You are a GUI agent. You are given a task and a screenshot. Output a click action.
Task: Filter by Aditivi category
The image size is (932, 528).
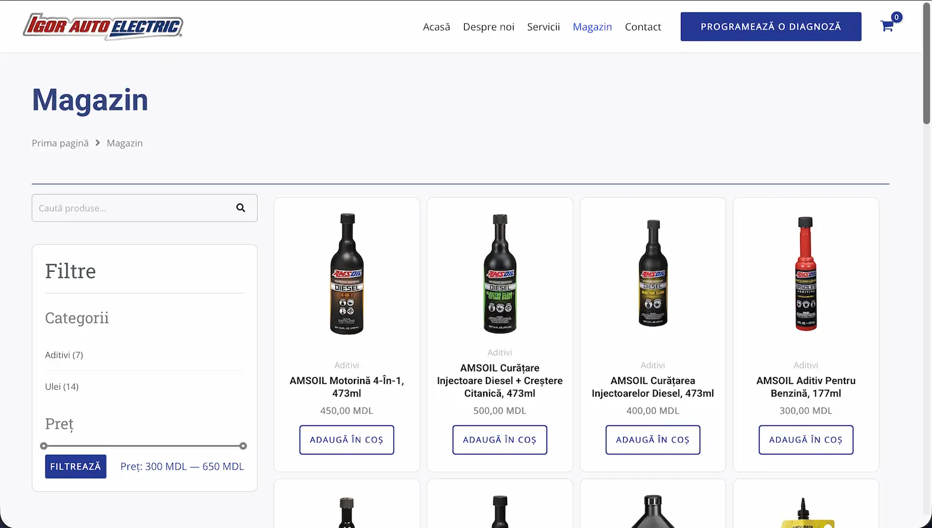64,355
